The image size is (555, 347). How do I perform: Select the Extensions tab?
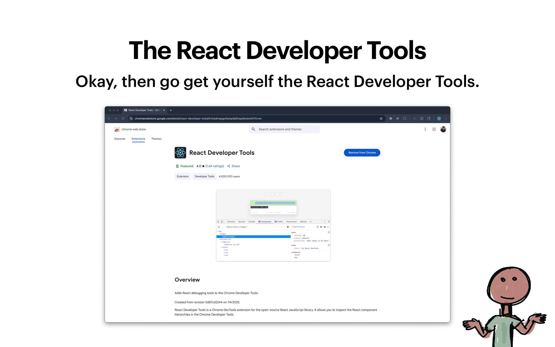pyautogui.click(x=138, y=139)
